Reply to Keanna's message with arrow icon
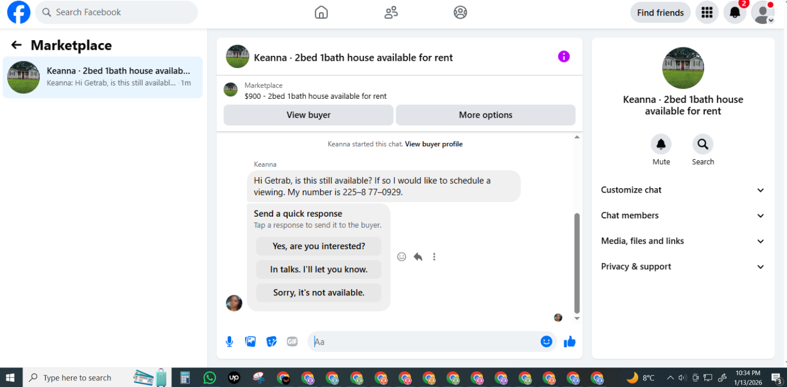 tap(418, 257)
